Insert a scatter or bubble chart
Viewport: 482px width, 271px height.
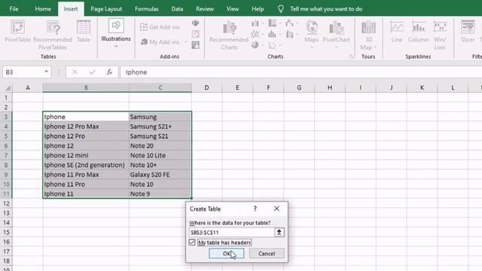[x=272, y=45]
